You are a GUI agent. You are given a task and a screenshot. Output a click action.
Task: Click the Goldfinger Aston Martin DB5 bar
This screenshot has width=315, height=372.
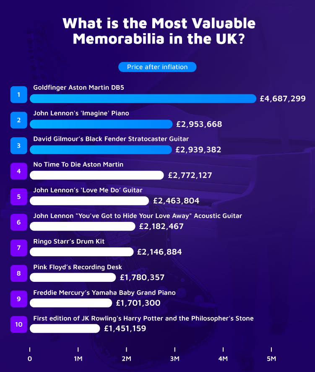click(143, 99)
